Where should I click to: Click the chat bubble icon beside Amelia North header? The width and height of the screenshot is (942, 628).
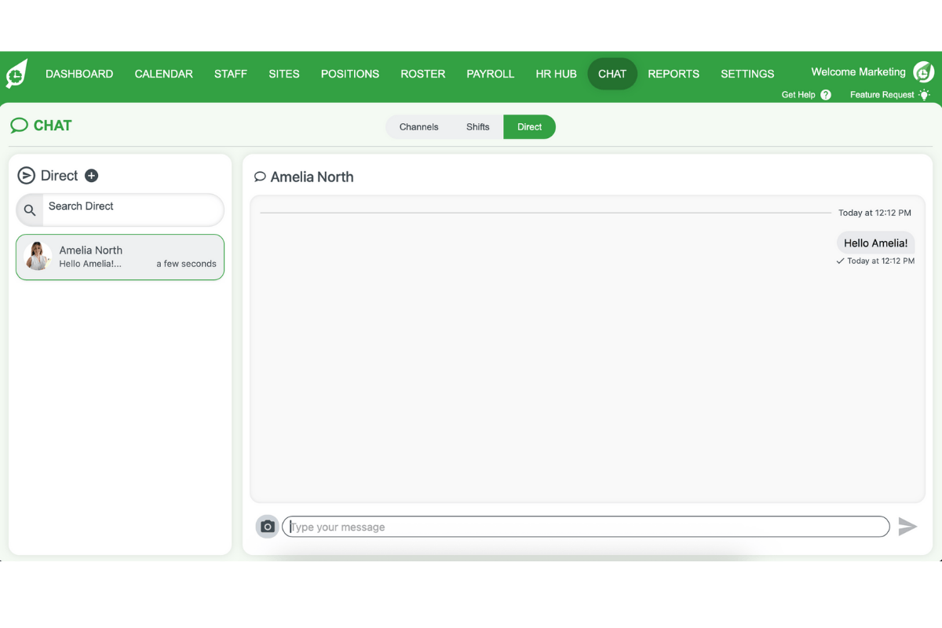[259, 177]
